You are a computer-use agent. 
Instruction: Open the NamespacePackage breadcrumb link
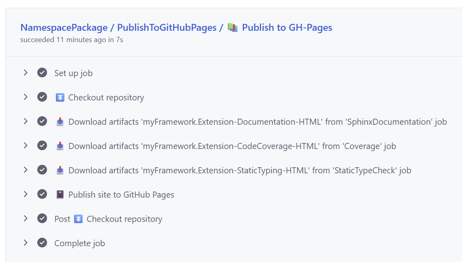[x=64, y=28]
